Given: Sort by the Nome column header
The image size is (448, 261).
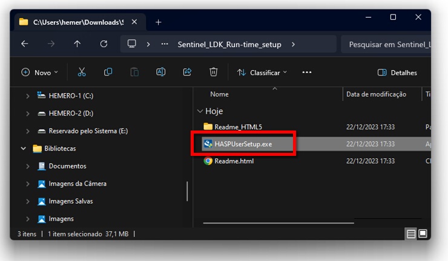Looking at the screenshot, I should tap(219, 94).
